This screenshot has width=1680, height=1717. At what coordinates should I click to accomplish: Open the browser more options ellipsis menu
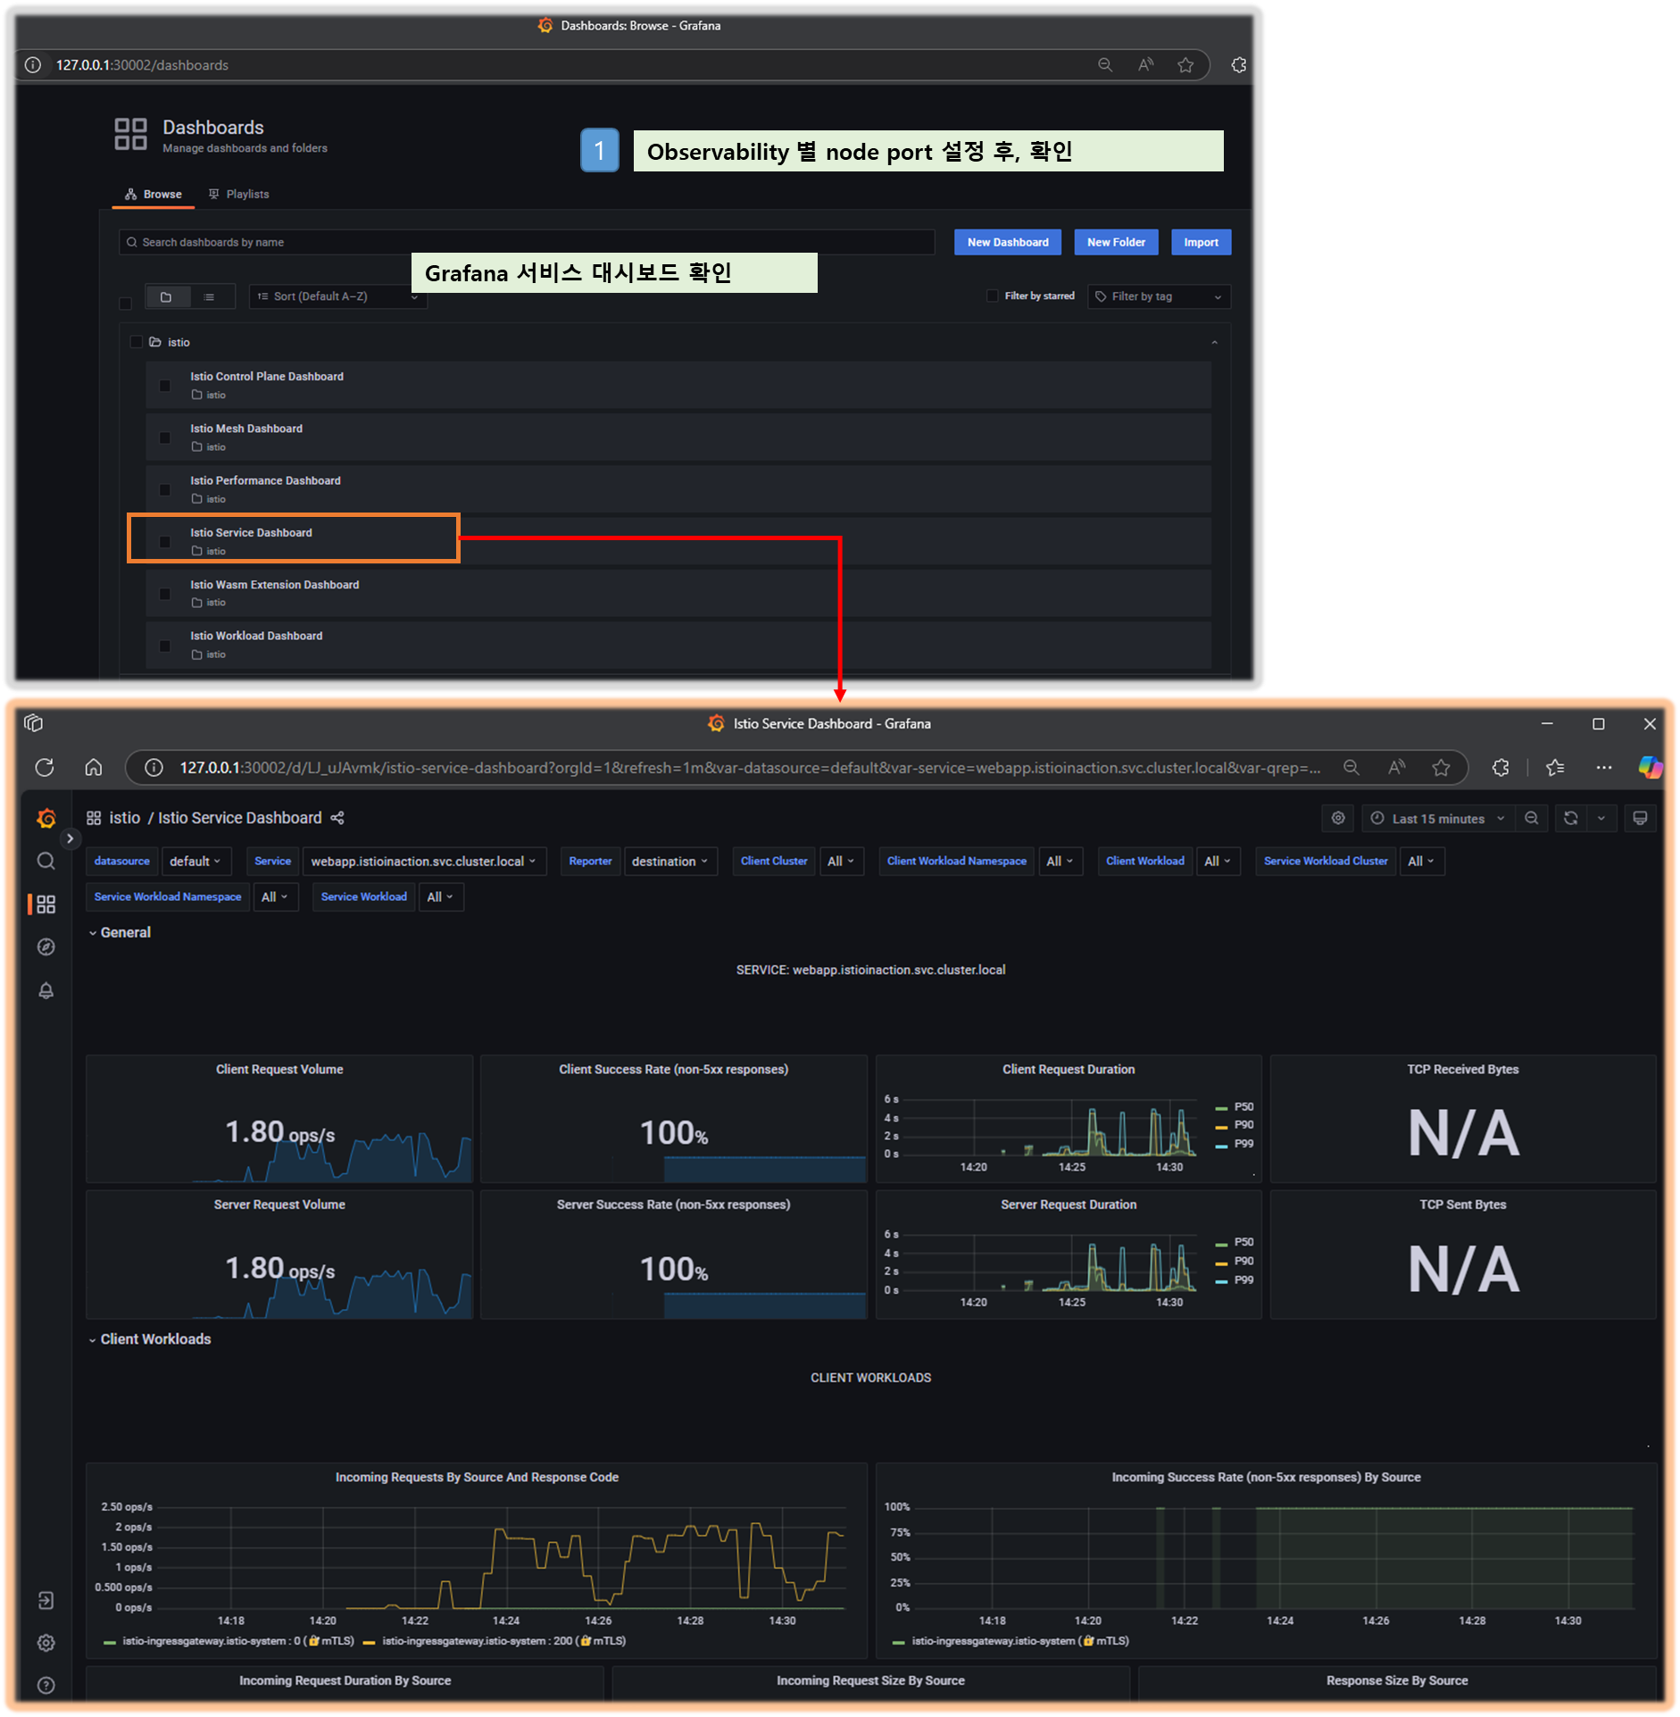1604,767
